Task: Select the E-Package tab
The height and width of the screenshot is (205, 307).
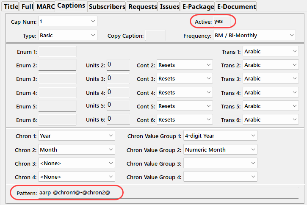Action: point(197,6)
